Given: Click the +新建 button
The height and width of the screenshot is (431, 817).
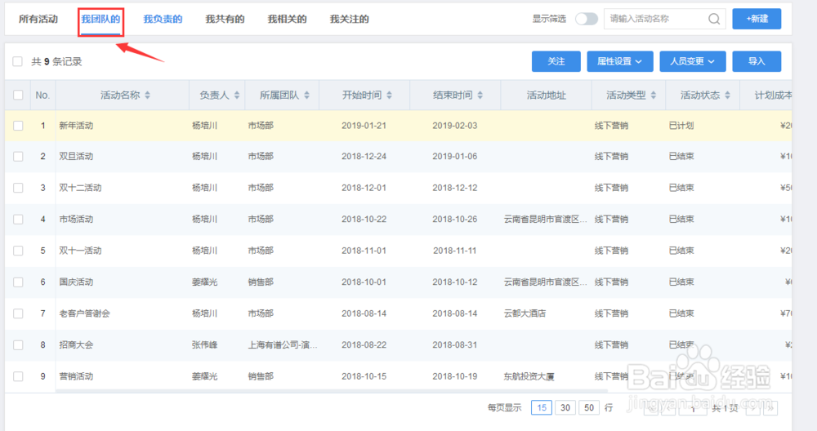Looking at the screenshot, I should point(757,19).
